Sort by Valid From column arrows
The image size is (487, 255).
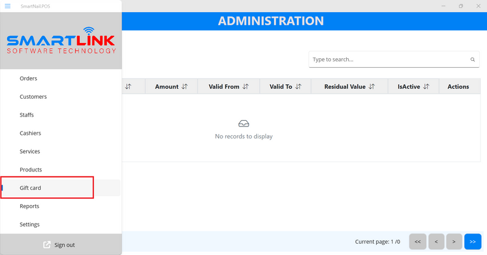coord(245,87)
